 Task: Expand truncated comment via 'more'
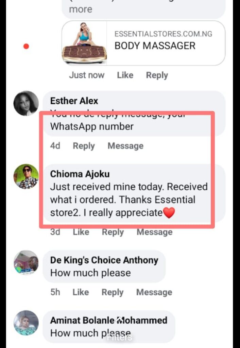click(x=81, y=9)
